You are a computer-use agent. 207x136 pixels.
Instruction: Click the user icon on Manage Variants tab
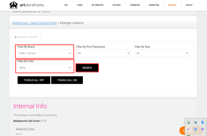click(x=16, y=37)
